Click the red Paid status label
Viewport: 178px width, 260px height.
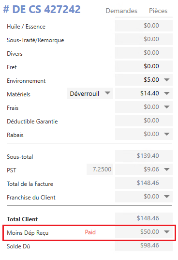point(90,232)
